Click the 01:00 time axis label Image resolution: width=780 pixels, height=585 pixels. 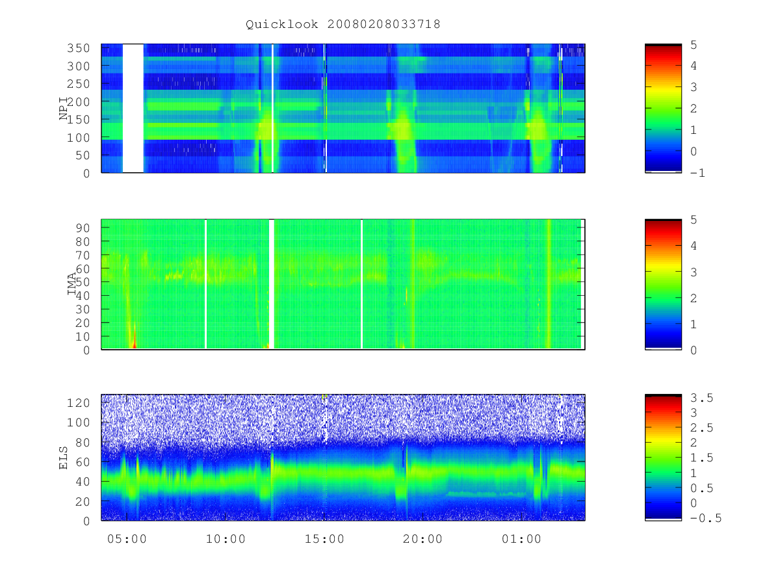click(521, 539)
